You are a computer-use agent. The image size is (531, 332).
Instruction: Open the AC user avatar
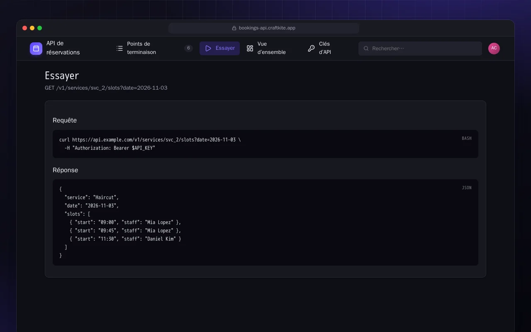pos(494,48)
